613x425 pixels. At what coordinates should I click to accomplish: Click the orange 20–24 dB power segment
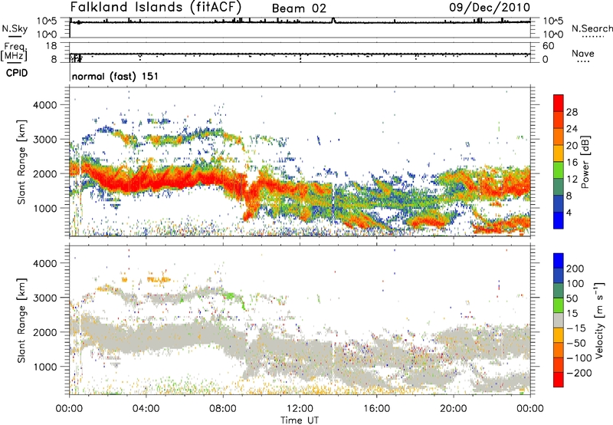click(x=559, y=137)
